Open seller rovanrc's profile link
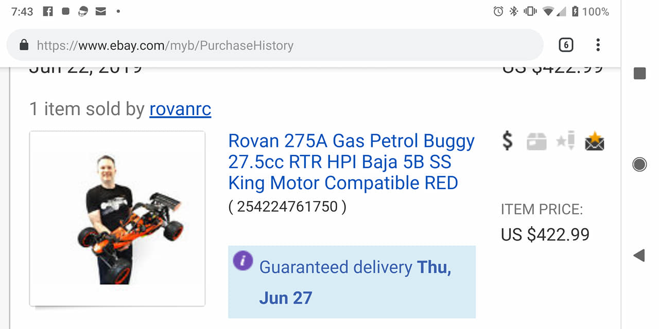 pyautogui.click(x=180, y=109)
